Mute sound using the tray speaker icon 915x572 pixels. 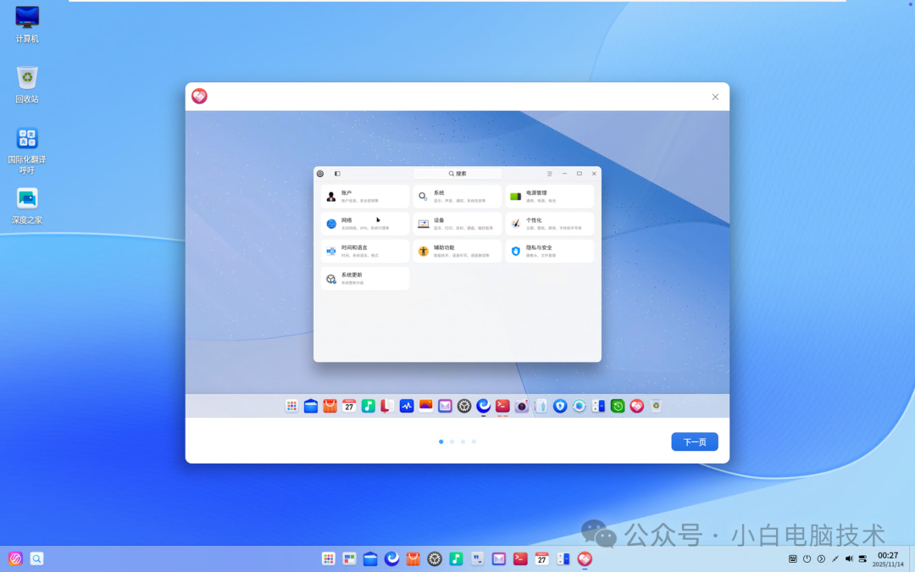[848, 558]
